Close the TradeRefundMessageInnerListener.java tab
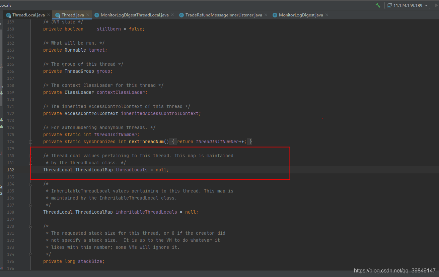439x277 pixels. [266, 15]
